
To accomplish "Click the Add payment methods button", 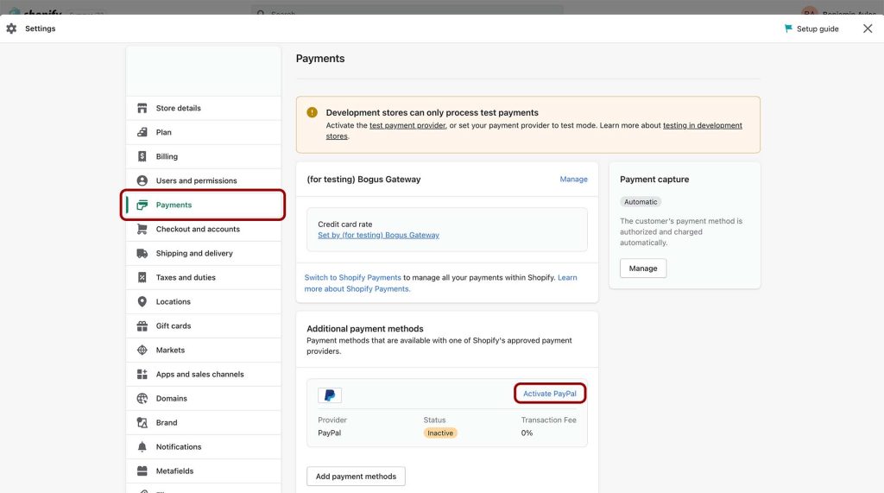I will pos(356,476).
